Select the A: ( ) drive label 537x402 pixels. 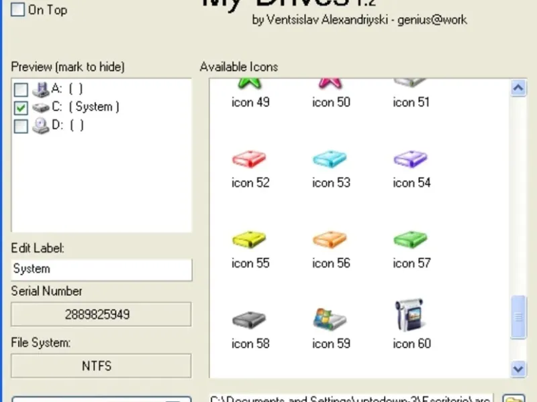click(67, 89)
